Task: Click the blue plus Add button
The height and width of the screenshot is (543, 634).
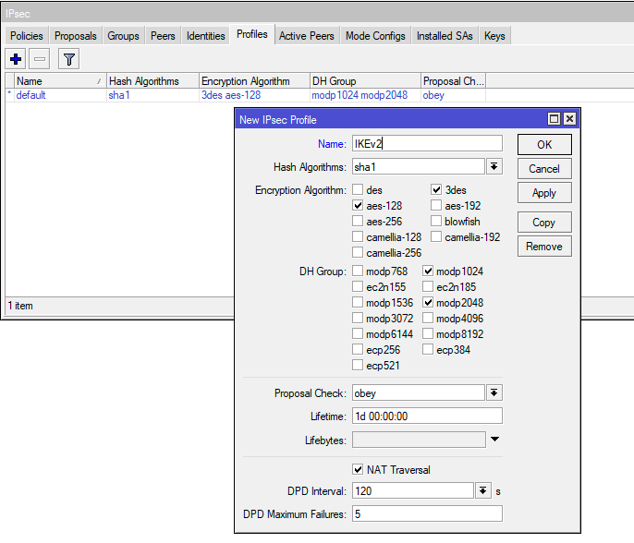Action: pos(16,59)
